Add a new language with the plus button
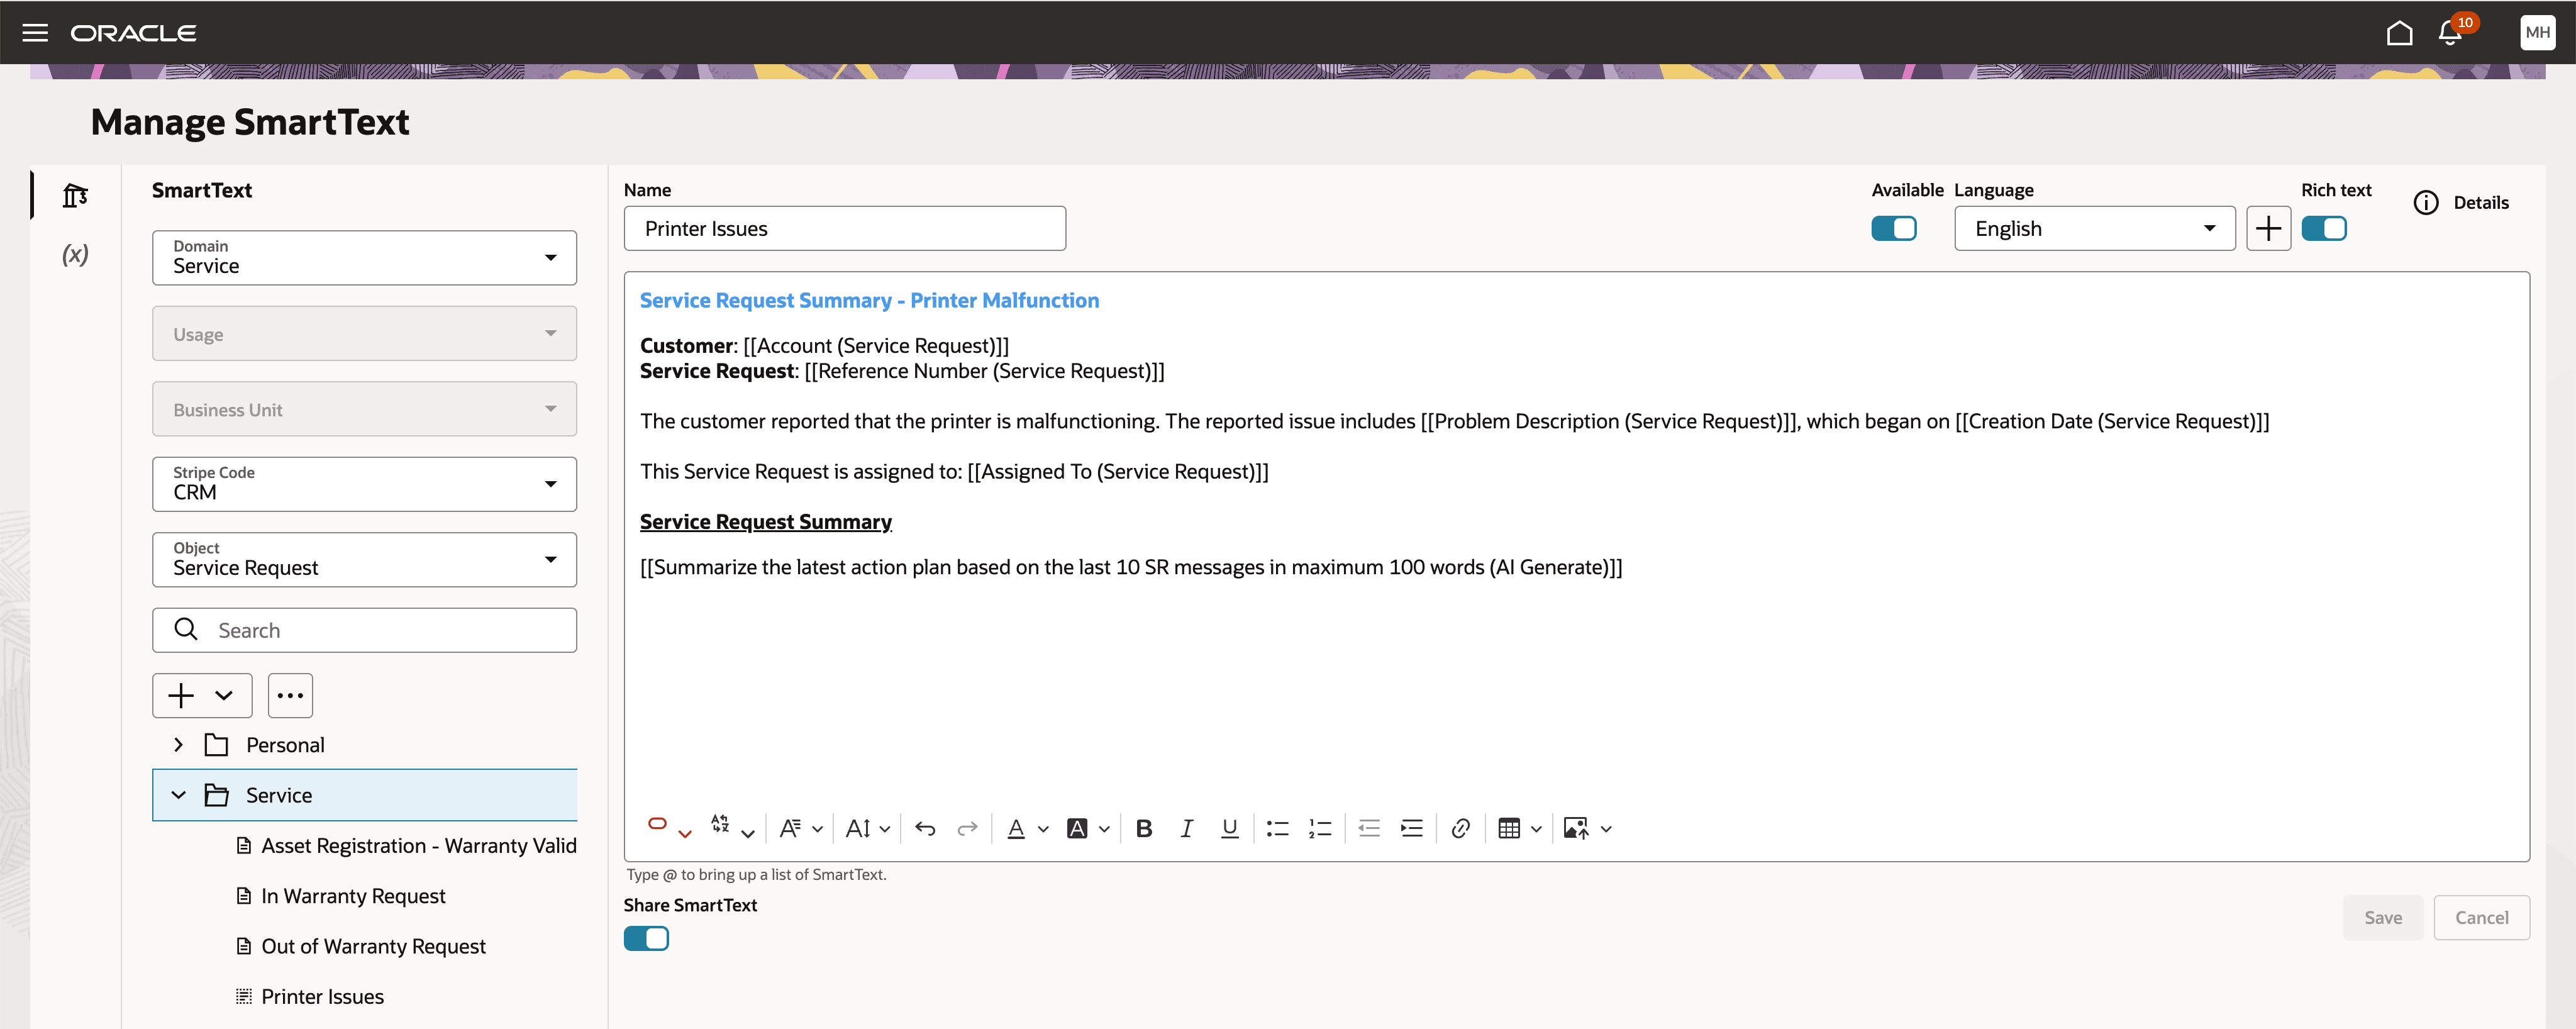Viewport: 2576px width, 1029px height. coord(2268,229)
